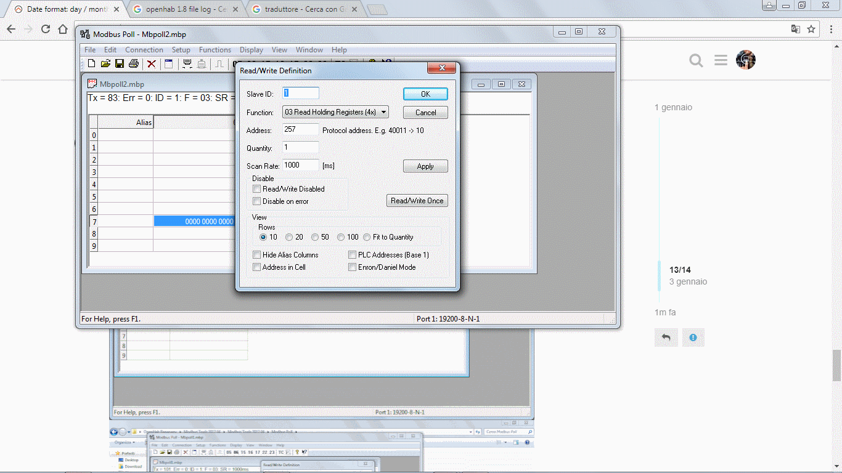Check the Disable on error checkbox
842x473 pixels.
257,201
